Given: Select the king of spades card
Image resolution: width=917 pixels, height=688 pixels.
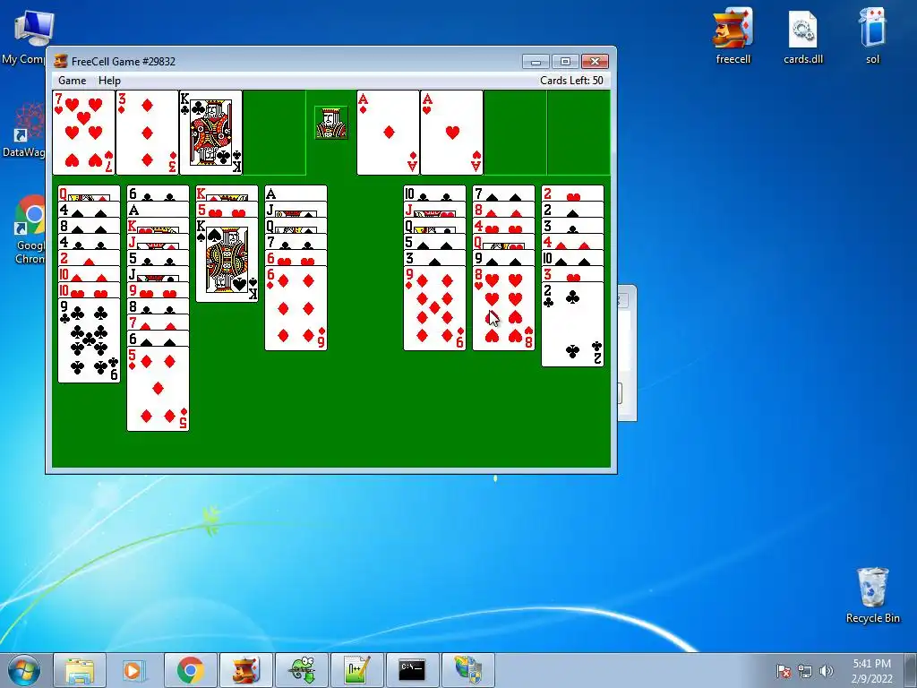Looking at the screenshot, I should pos(227,260).
